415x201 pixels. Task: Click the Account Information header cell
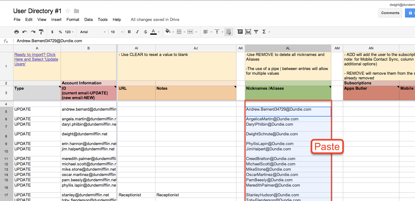[89, 83]
